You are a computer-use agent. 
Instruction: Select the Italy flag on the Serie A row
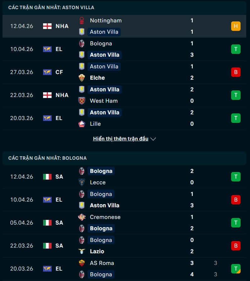(x=47, y=177)
